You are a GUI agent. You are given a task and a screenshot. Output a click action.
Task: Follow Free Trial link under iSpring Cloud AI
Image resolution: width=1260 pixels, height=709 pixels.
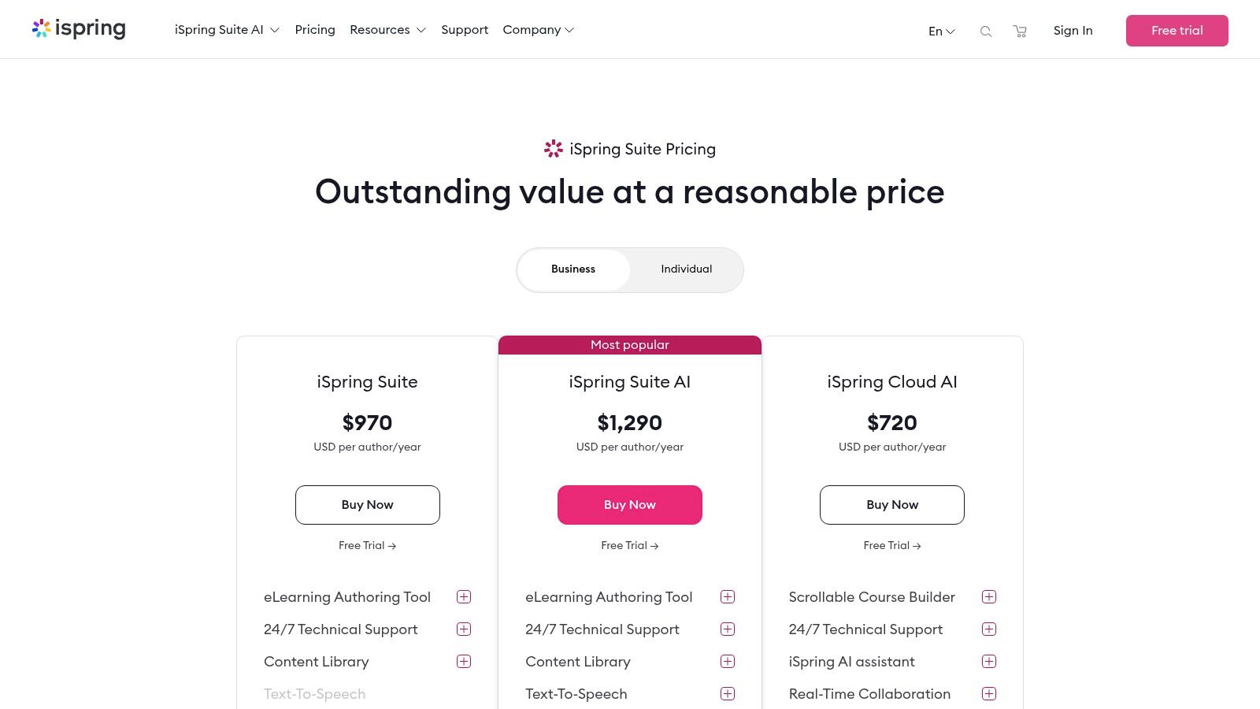892,545
